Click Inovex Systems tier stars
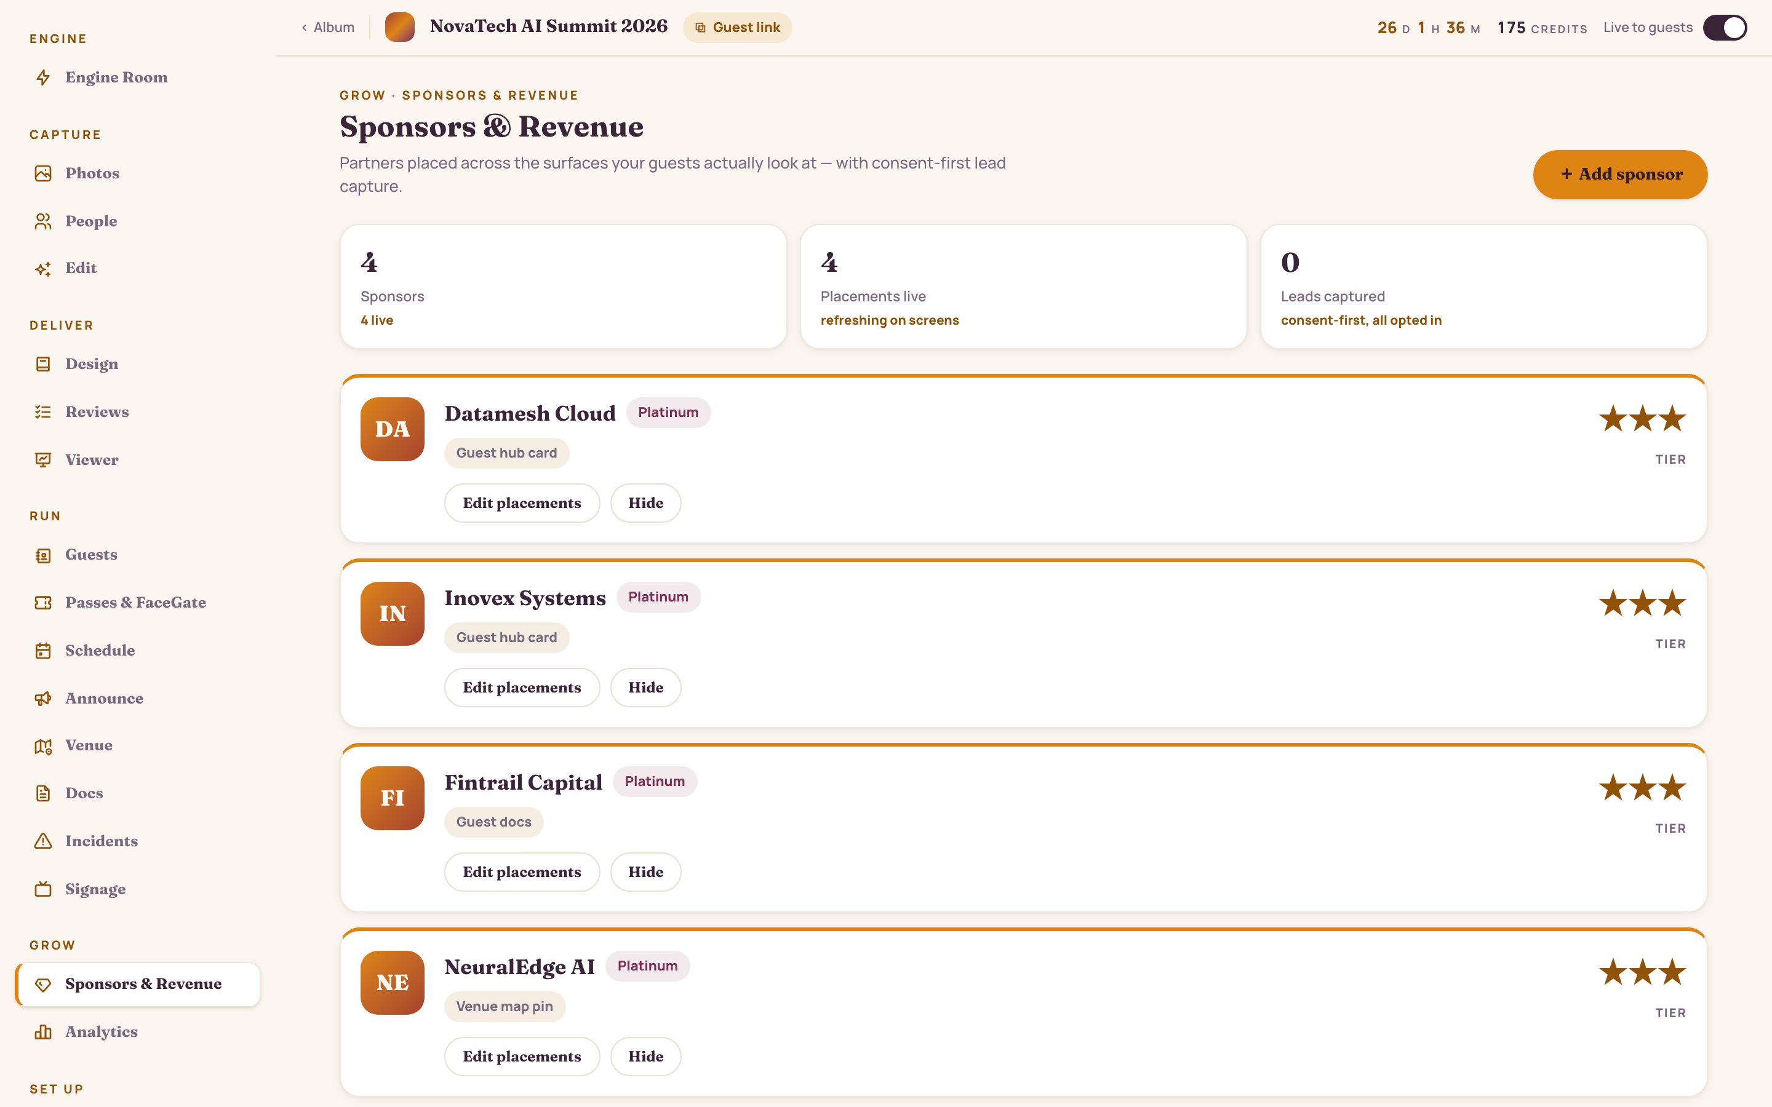This screenshot has height=1107, width=1772. 1642,603
